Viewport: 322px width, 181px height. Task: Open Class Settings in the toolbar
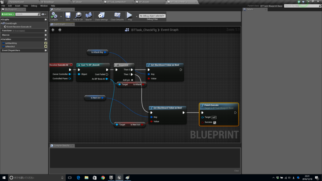coord(101,16)
